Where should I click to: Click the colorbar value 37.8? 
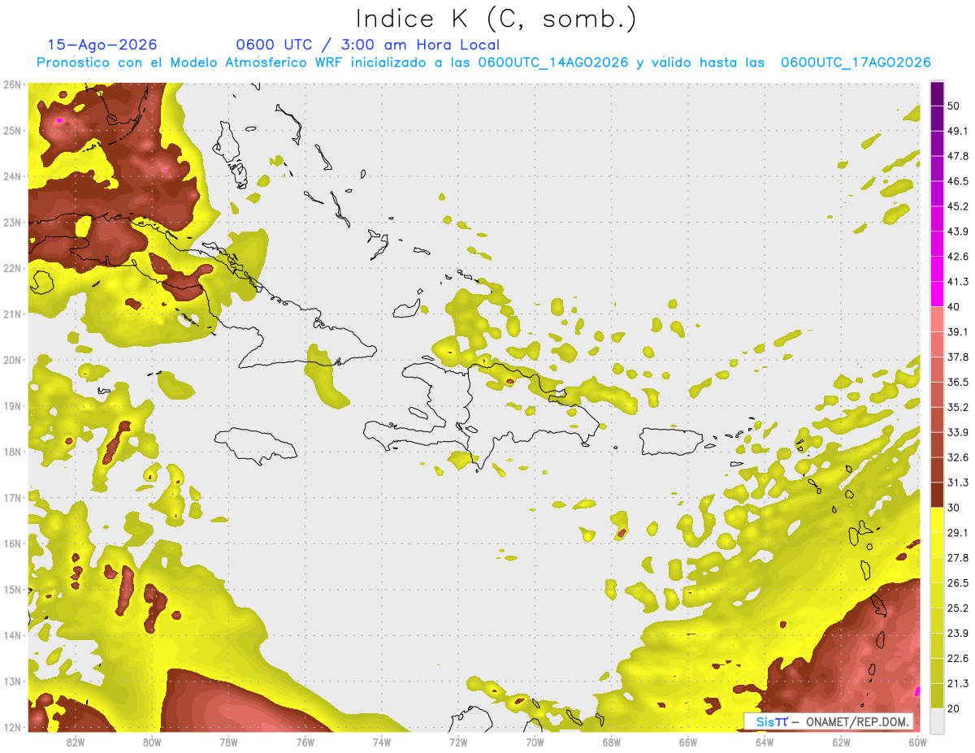click(958, 357)
